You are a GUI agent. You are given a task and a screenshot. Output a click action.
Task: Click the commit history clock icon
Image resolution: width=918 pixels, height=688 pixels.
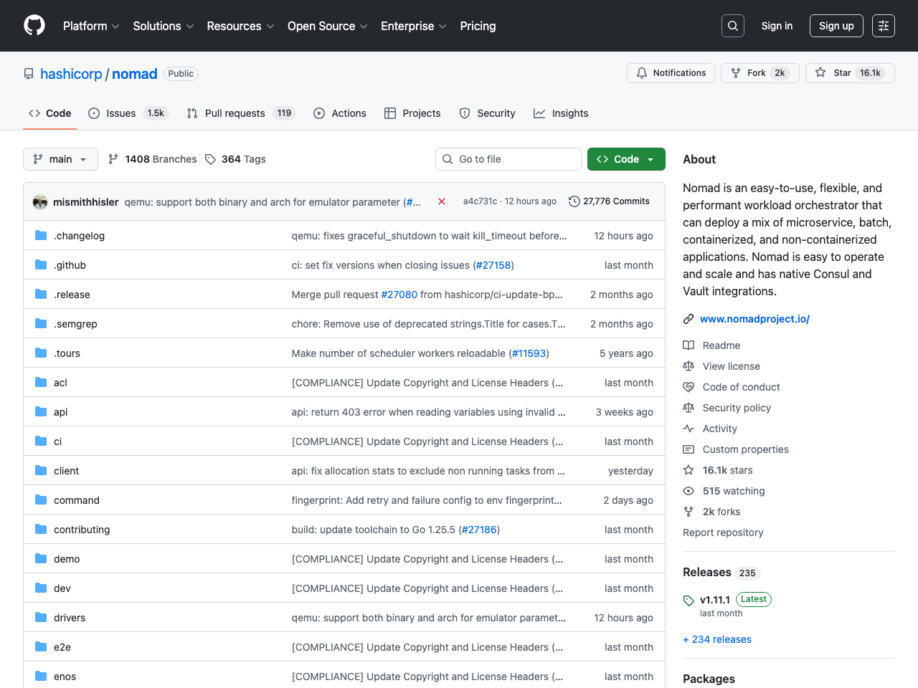(574, 201)
